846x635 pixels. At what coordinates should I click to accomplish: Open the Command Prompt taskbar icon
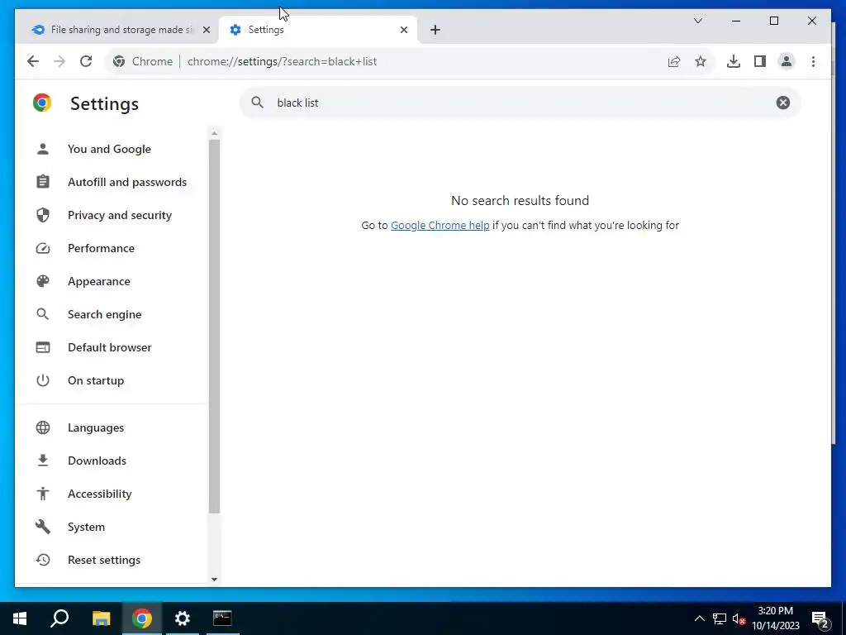pyautogui.click(x=222, y=618)
